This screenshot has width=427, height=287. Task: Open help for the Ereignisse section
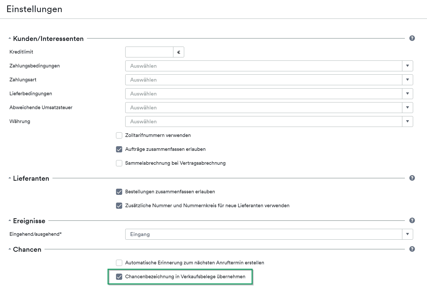click(x=412, y=221)
